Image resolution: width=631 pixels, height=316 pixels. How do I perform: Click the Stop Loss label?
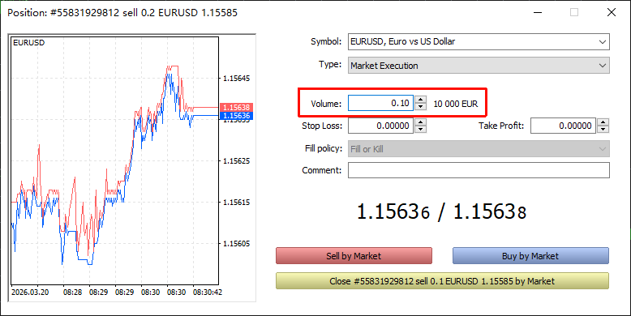(322, 126)
